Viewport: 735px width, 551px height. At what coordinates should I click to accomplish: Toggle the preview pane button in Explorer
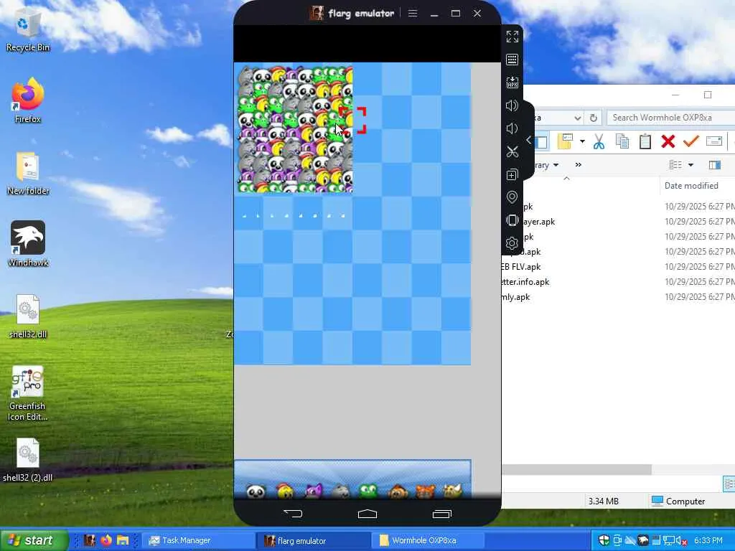tap(715, 165)
